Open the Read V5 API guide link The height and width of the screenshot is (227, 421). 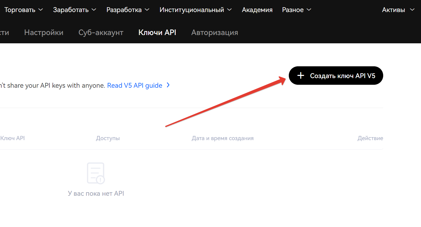(135, 85)
